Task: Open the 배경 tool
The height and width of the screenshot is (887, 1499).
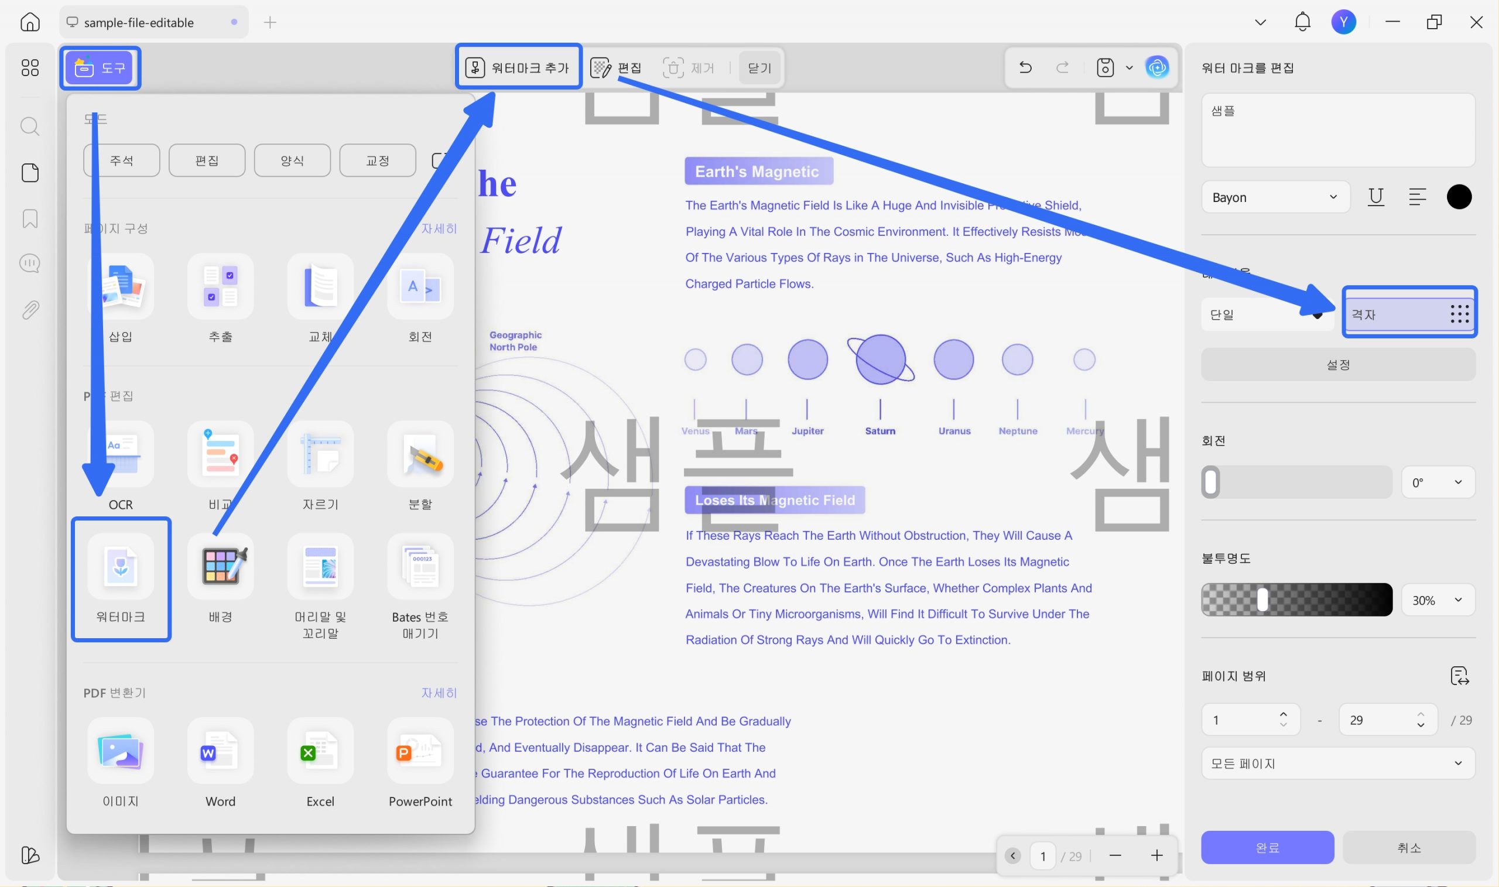Action: click(221, 579)
